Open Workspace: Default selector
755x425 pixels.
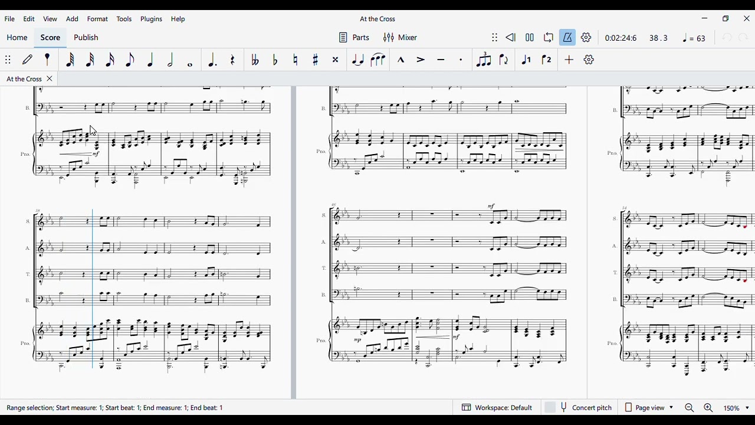(x=498, y=408)
